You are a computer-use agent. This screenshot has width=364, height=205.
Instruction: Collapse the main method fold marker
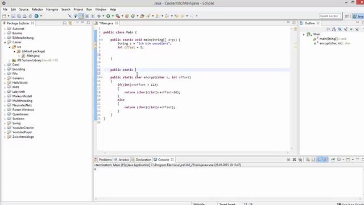(x=102, y=40)
